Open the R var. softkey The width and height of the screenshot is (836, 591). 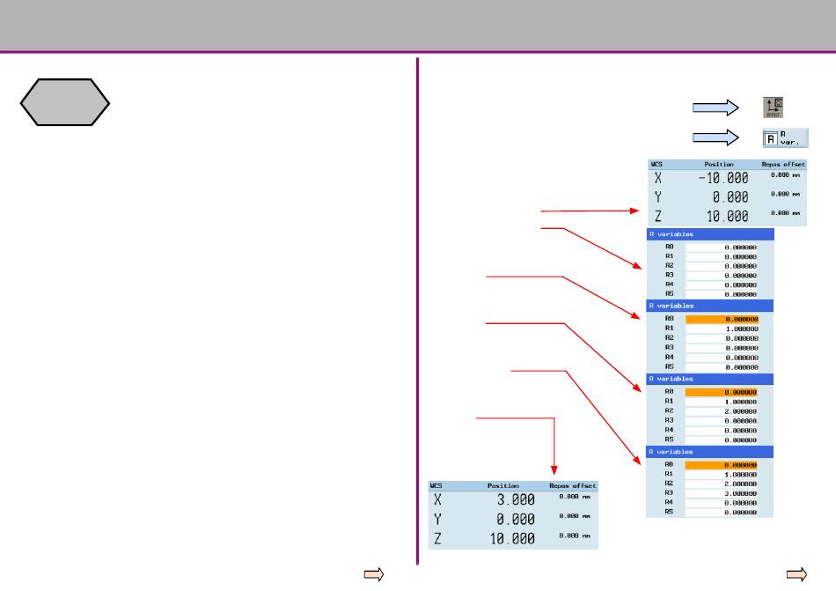pyautogui.click(x=785, y=137)
